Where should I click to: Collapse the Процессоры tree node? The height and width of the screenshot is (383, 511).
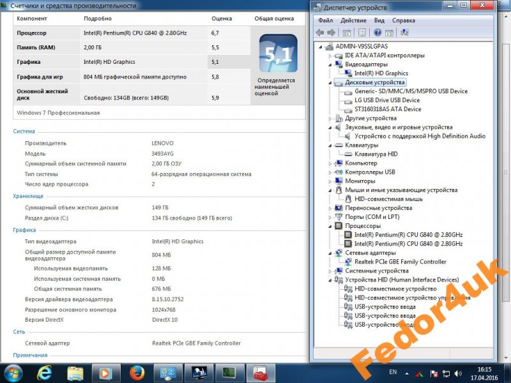pyautogui.click(x=330, y=226)
